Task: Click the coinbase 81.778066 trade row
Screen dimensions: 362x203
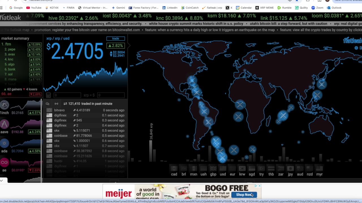Action: (85, 136)
